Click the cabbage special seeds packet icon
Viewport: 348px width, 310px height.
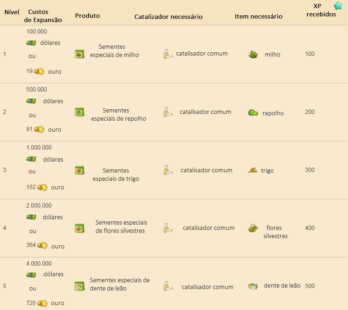point(80,112)
